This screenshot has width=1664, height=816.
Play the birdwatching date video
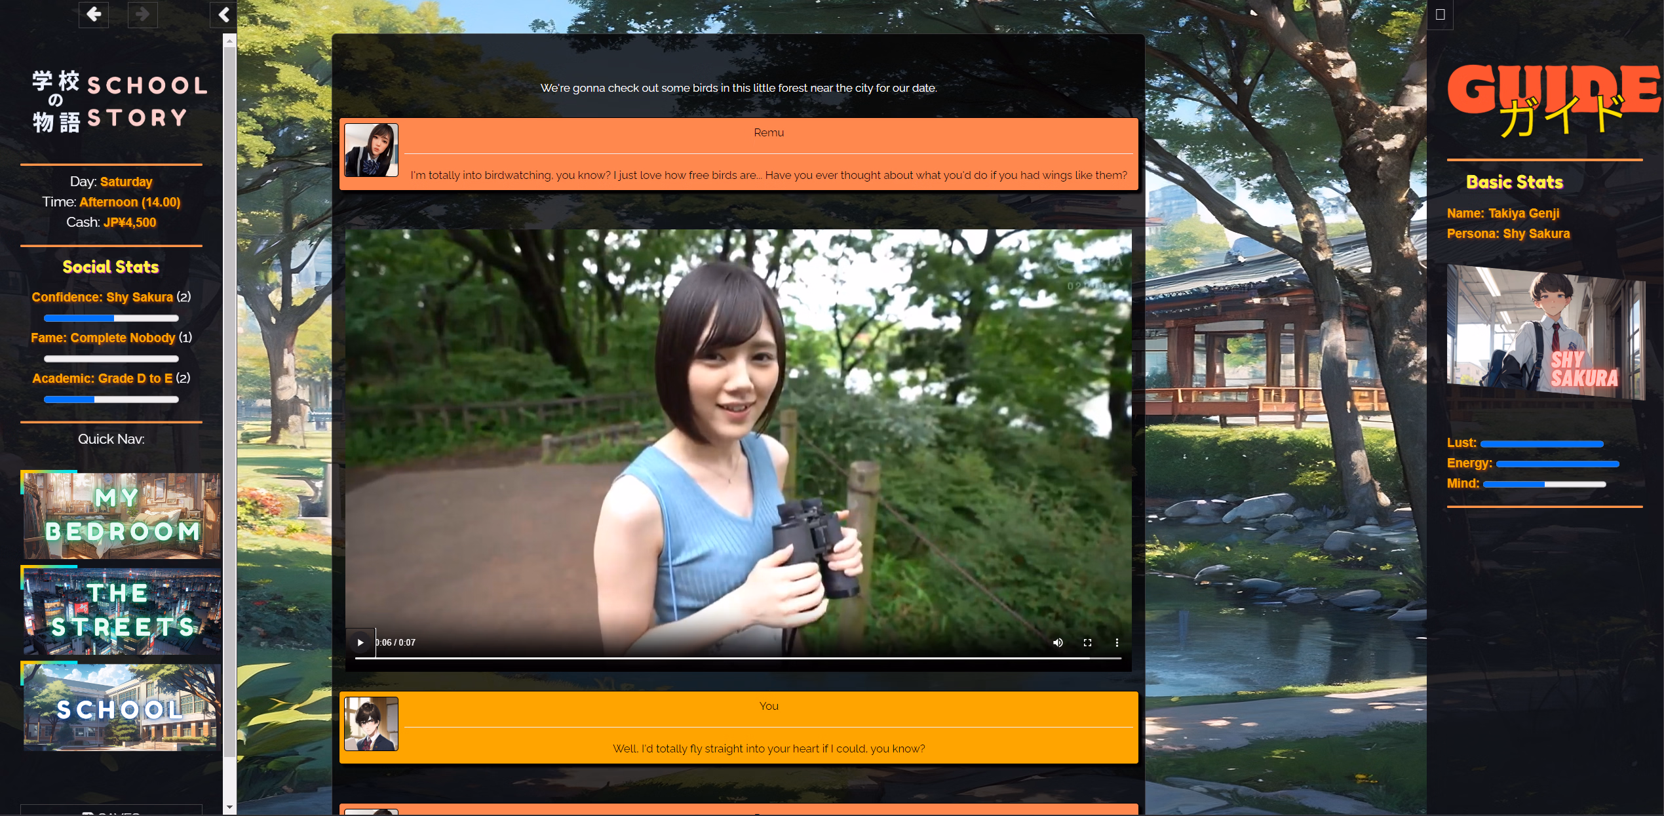point(360,642)
